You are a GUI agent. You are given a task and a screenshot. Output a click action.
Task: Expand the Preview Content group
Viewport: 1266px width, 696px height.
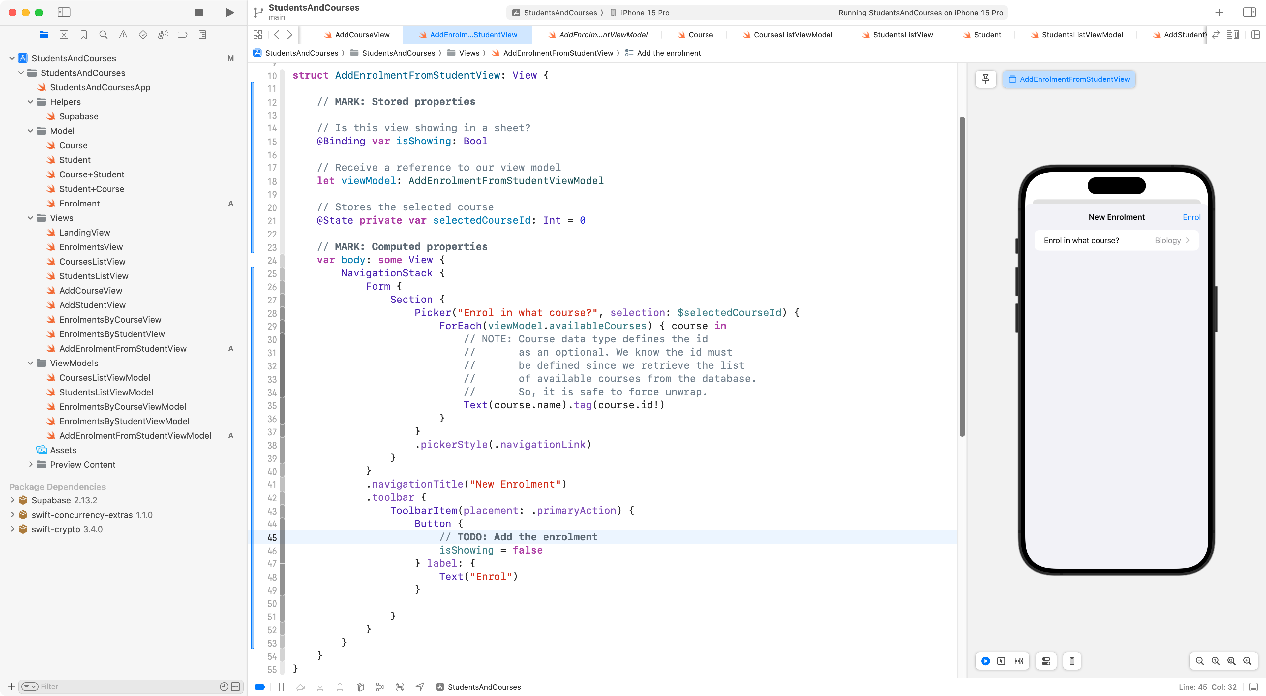(30, 464)
